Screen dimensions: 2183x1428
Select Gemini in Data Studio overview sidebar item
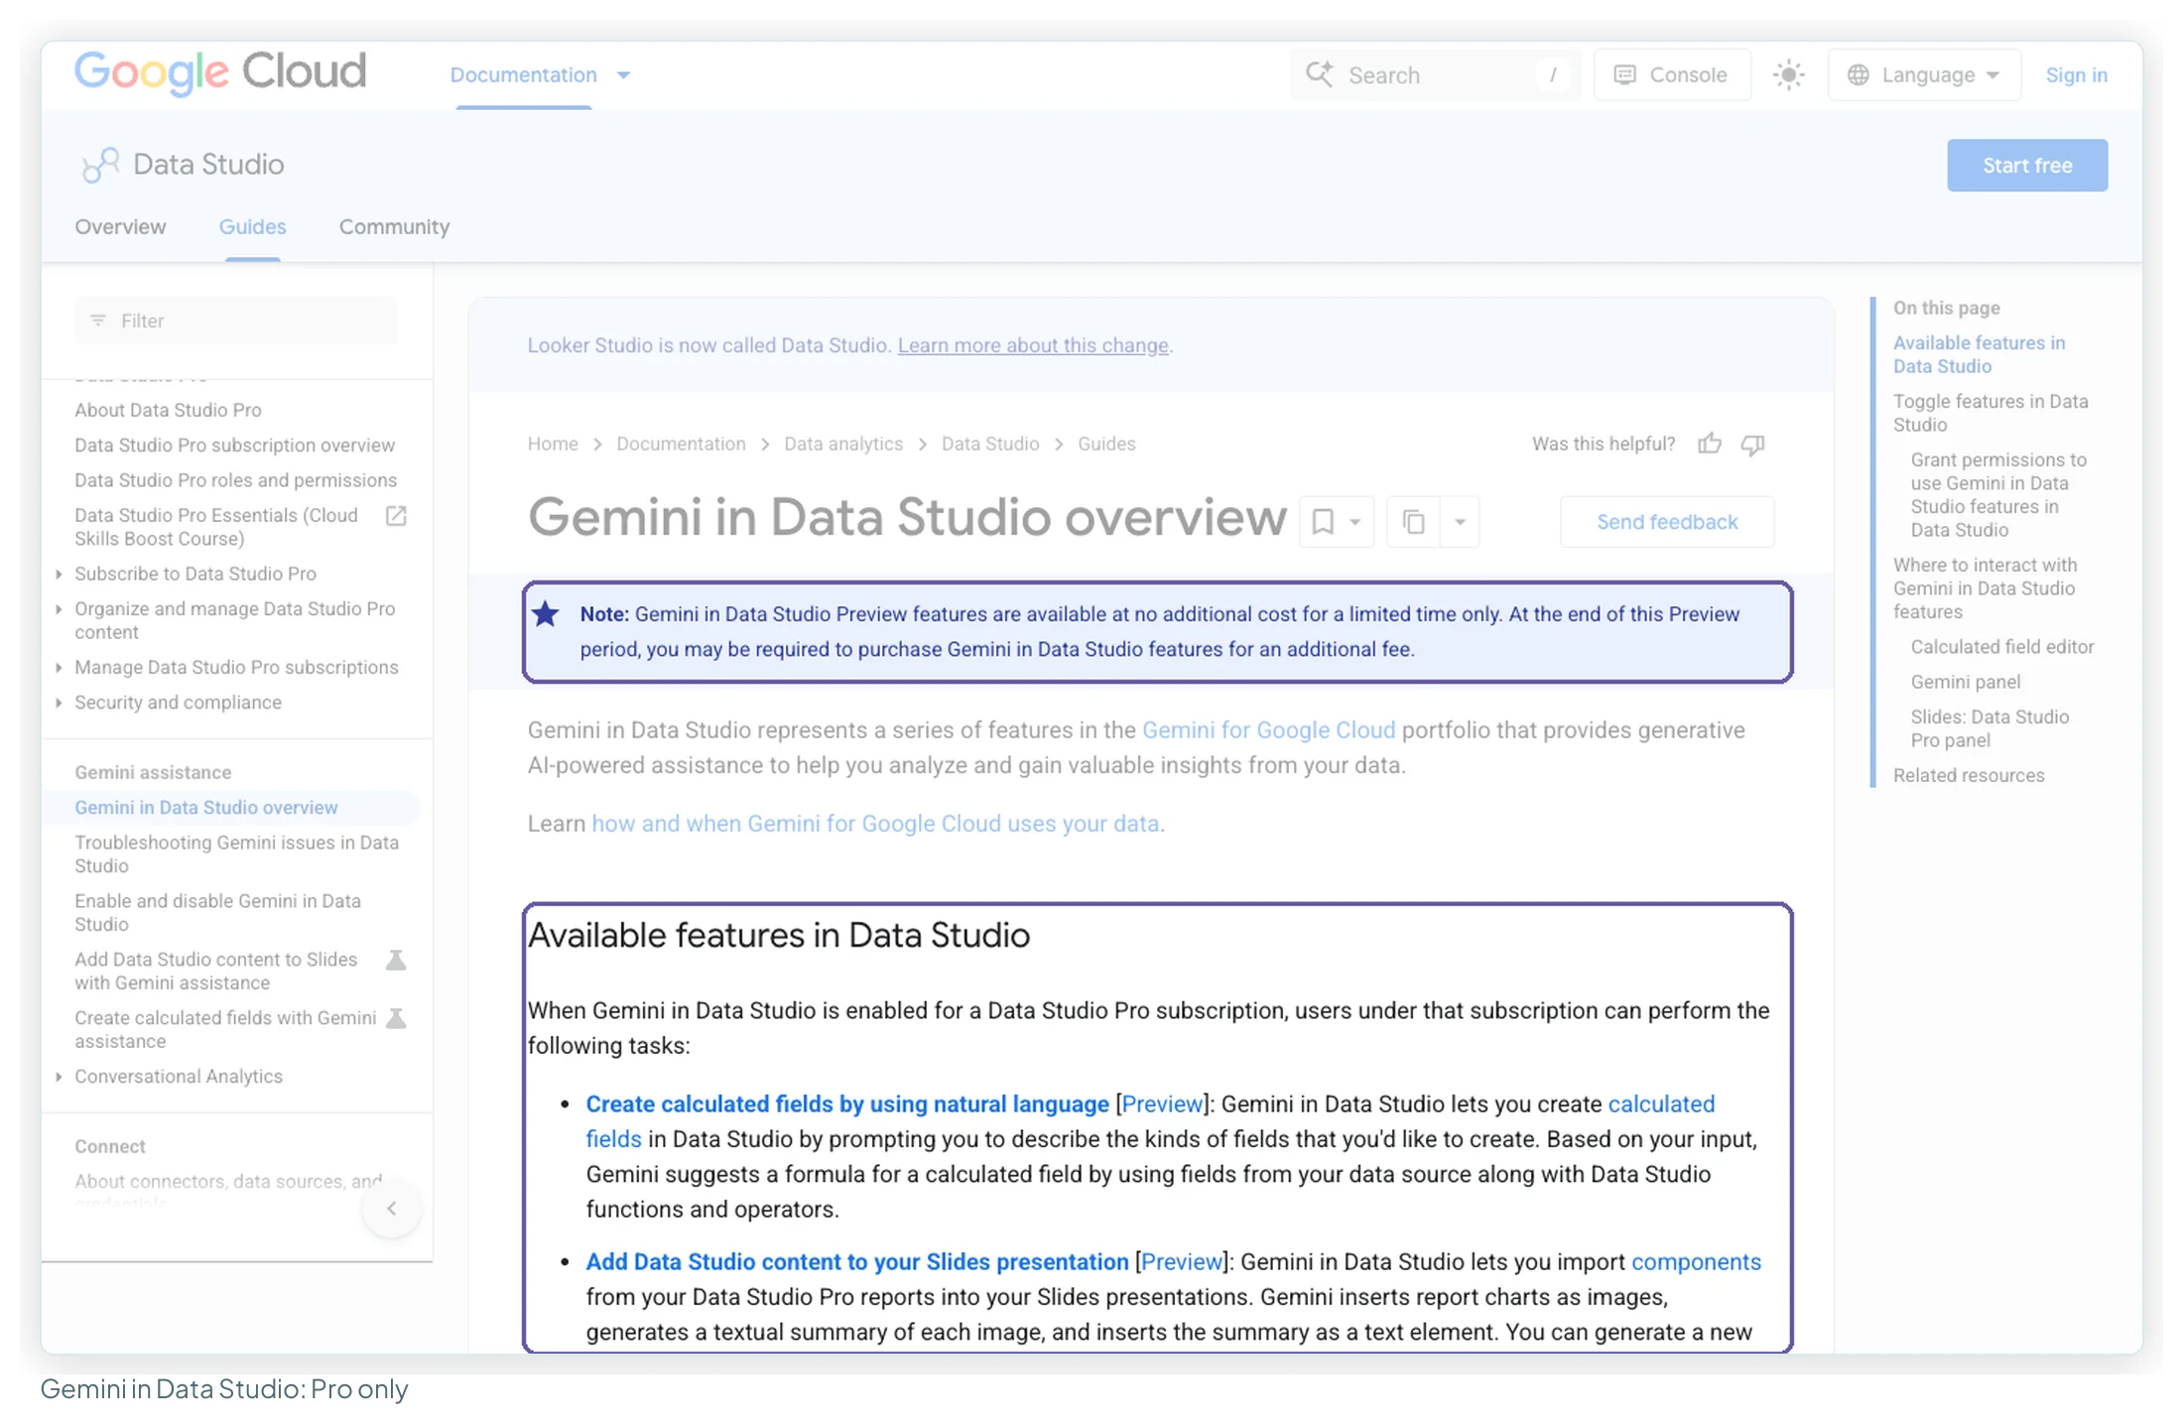(x=205, y=808)
